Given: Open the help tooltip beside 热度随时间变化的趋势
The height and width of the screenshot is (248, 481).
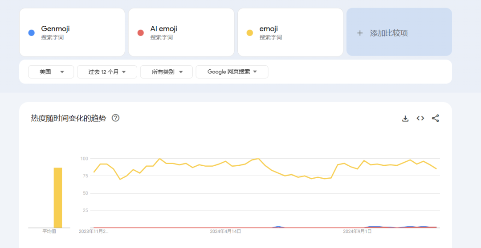Looking at the screenshot, I should [x=115, y=118].
